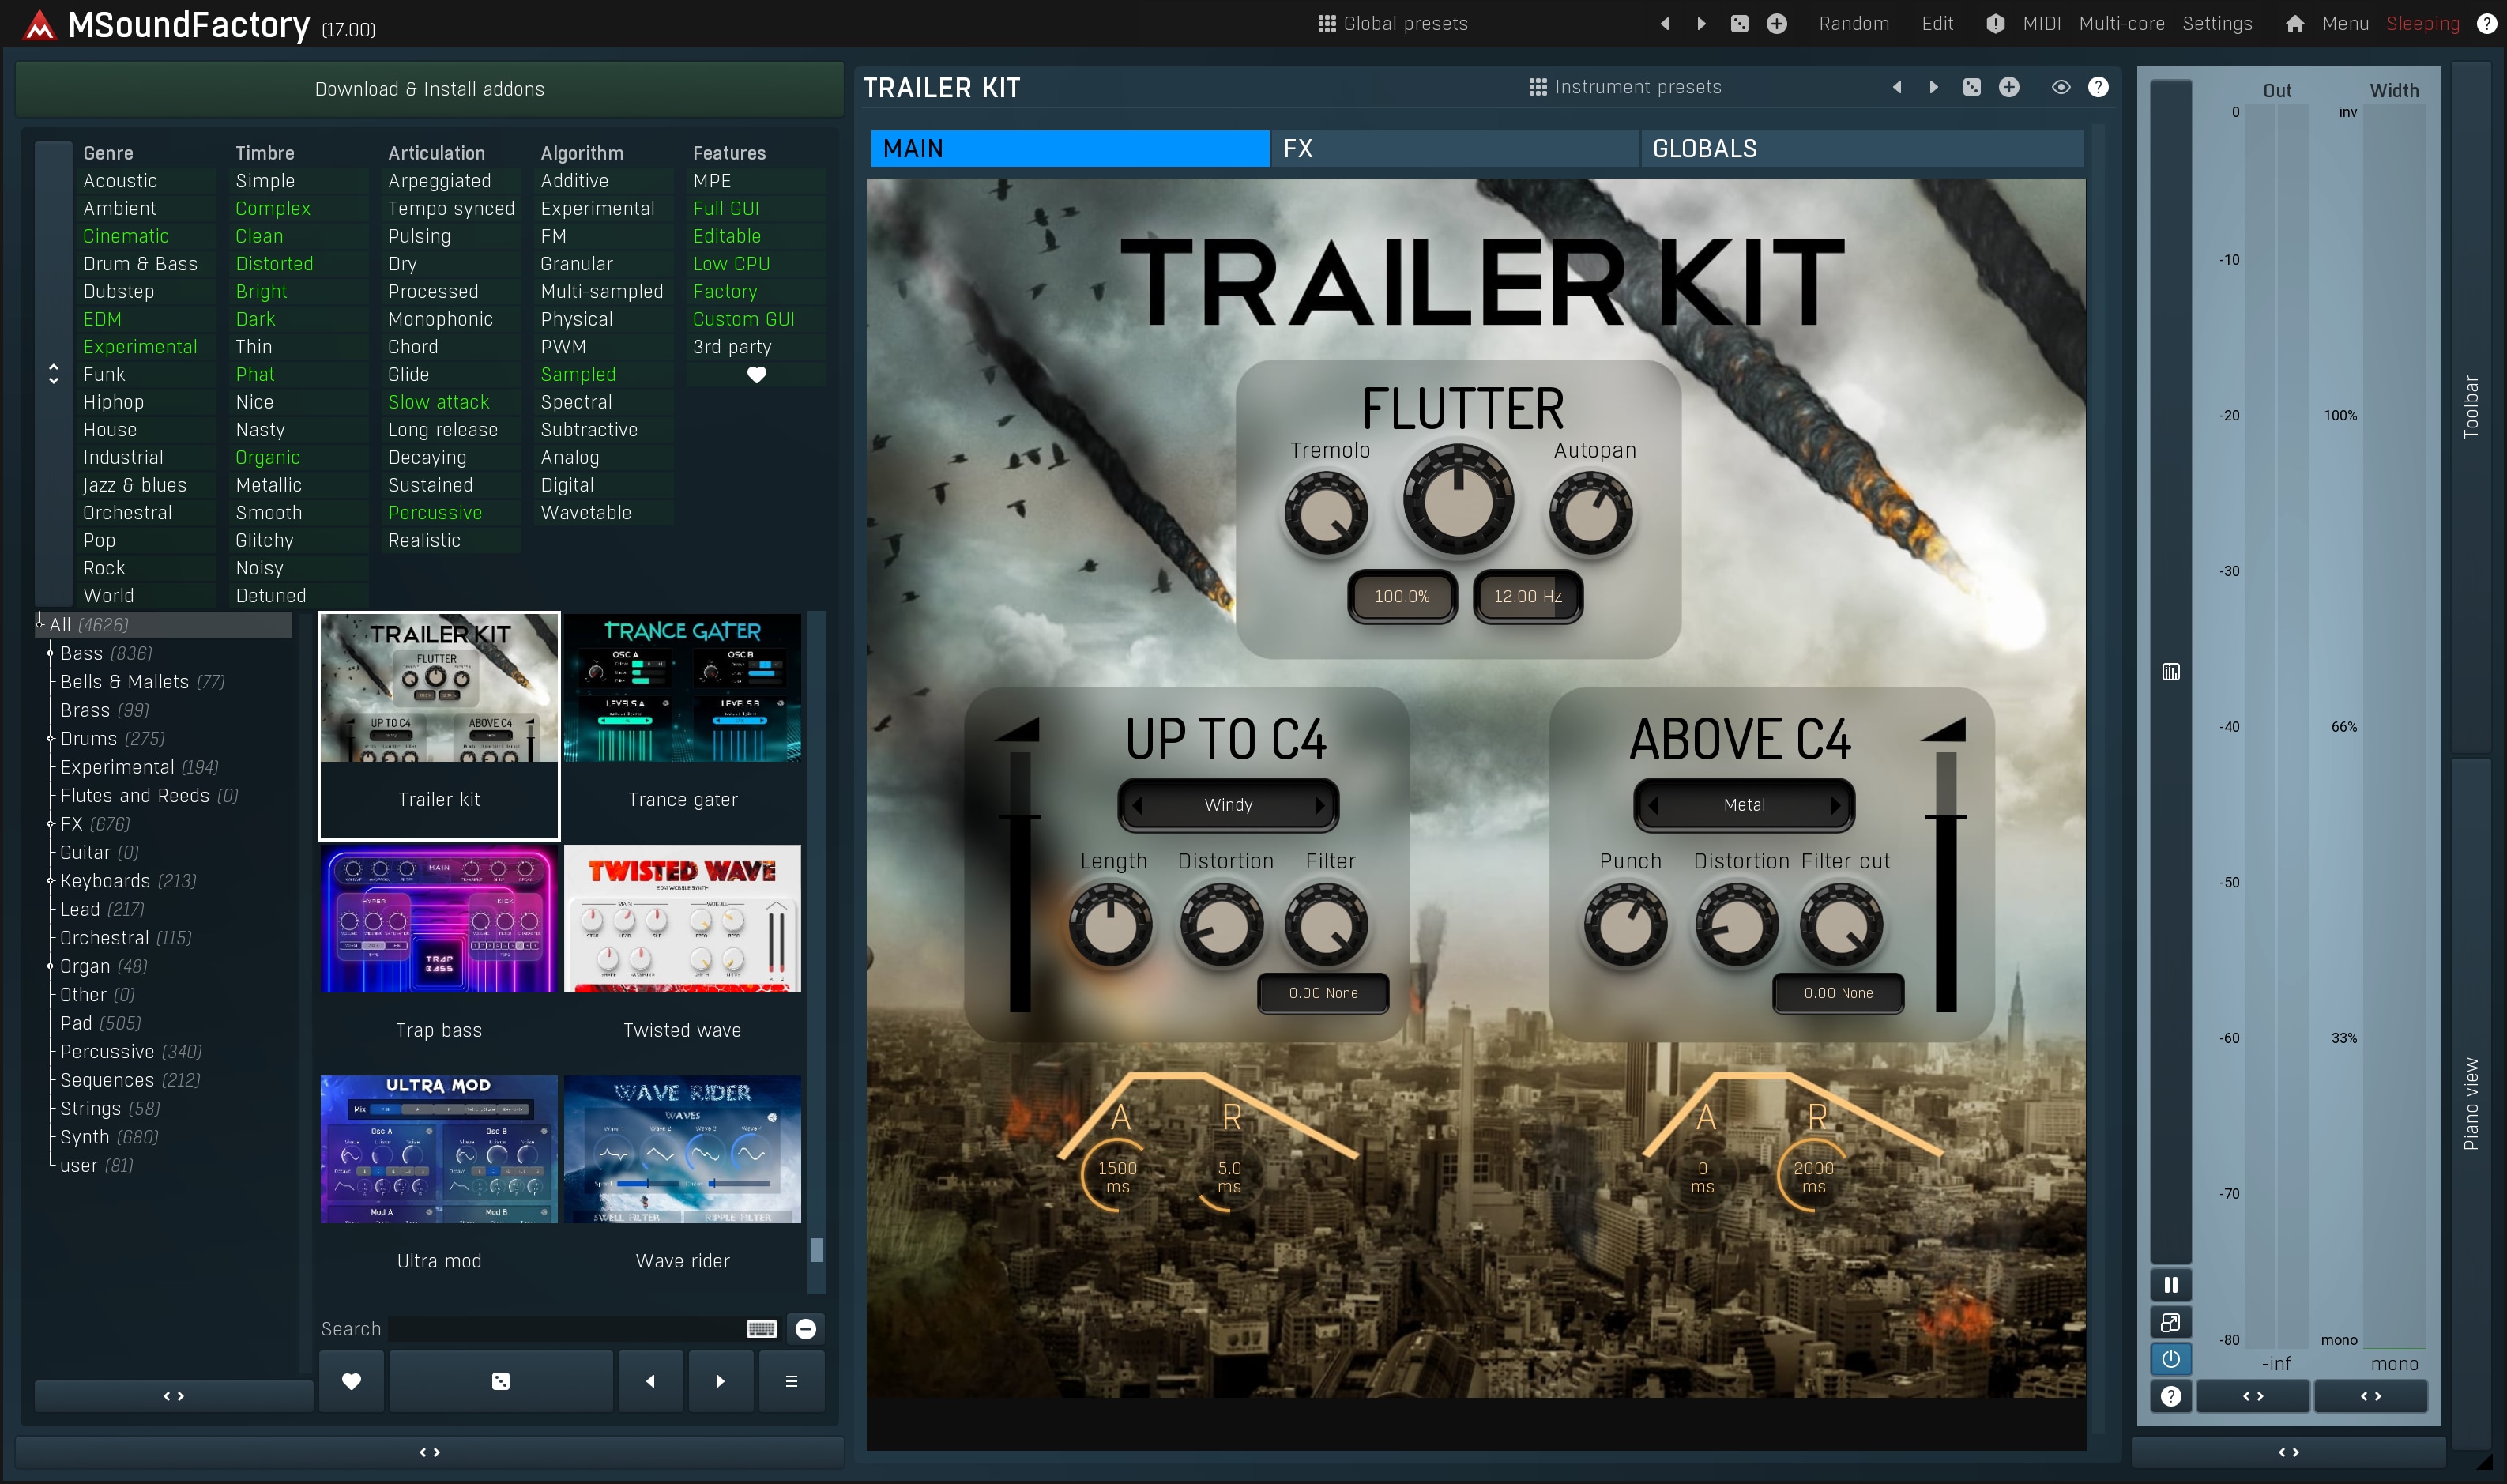Toggle the eye icon in the instrument header

point(2060,88)
